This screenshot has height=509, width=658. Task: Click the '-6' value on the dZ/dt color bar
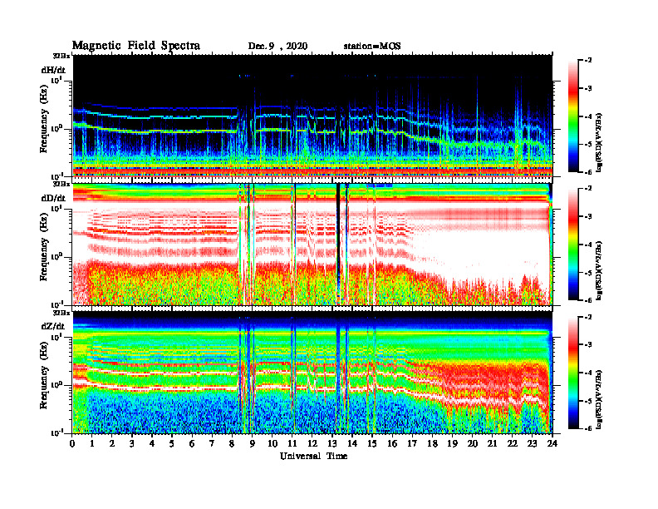pos(588,428)
